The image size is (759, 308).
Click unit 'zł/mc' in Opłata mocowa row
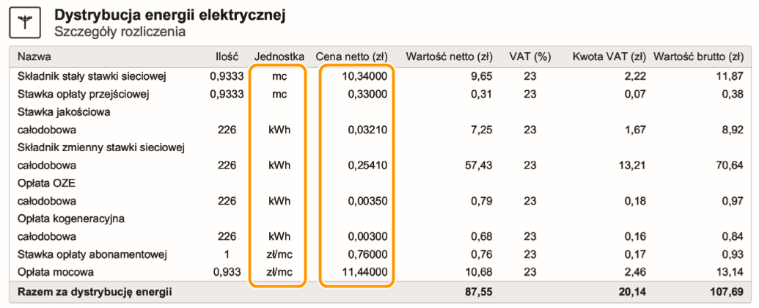pos(279,272)
